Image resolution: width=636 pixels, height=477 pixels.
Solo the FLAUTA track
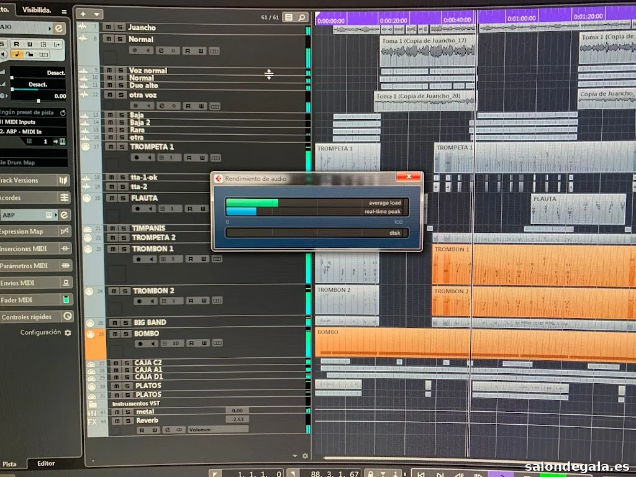[x=122, y=198]
